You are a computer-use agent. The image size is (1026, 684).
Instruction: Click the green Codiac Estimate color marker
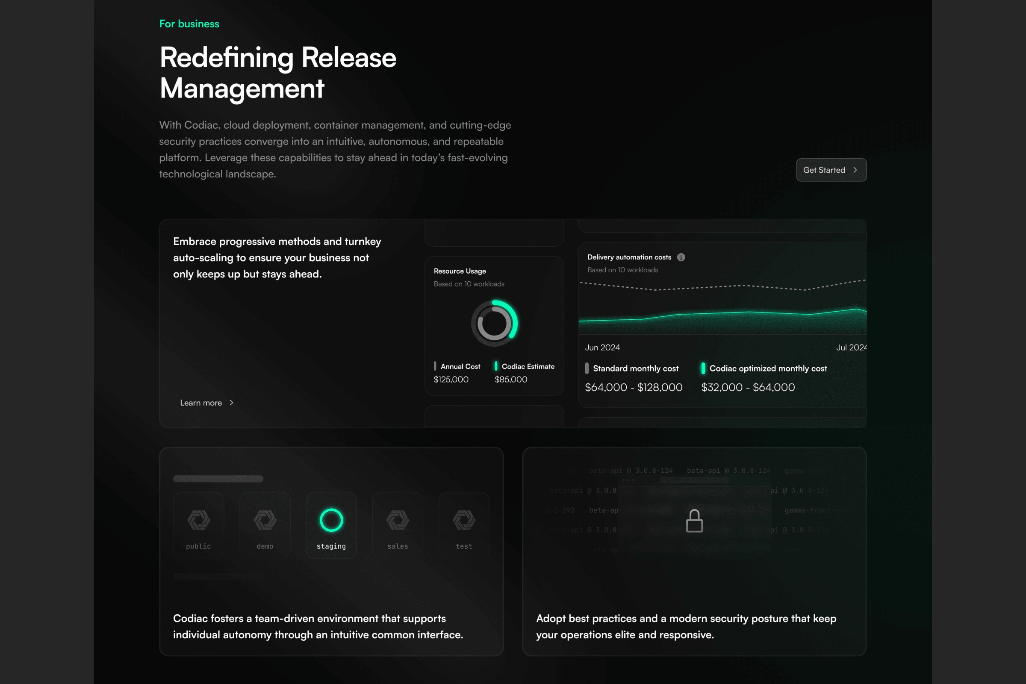point(496,366)
